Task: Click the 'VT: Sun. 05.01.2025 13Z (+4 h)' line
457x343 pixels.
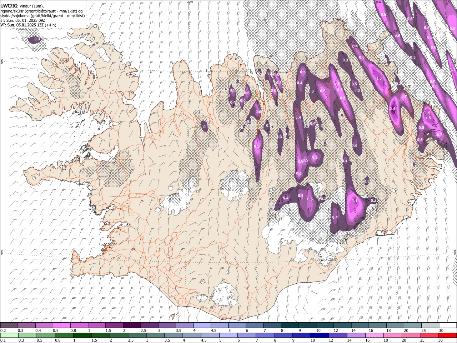Action: [x=28, y=25]
